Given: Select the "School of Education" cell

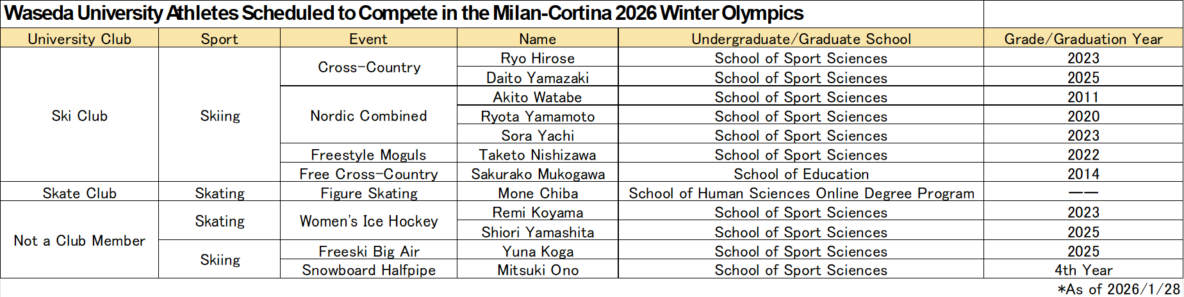Looking at the screenshot, I should pos(801,174).
